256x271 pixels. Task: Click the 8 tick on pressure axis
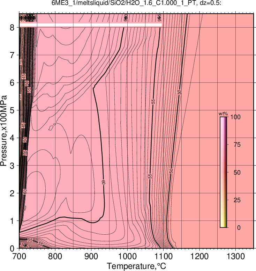coord(12,28)
